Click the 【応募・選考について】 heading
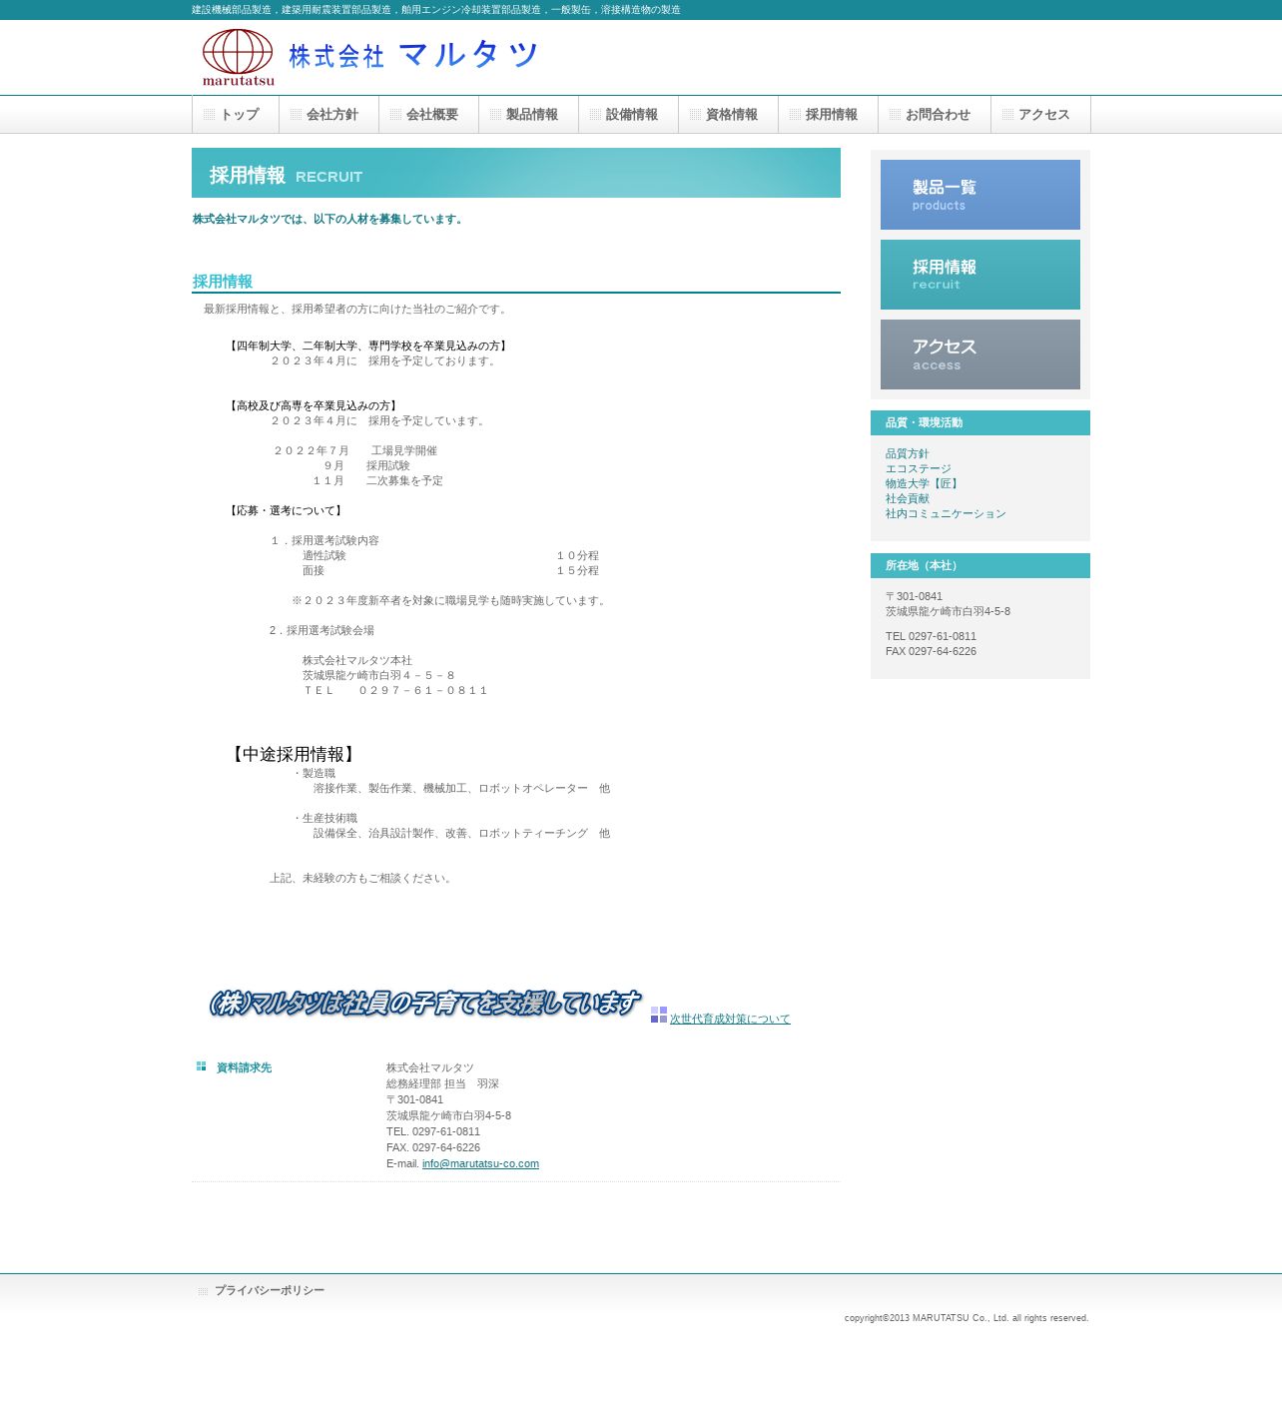Viewport: 1282px width, 1401px height. click(x=287, y=510)
